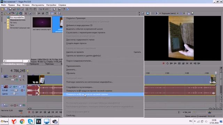Click the Save project icon
This screenshot has width=223, height=125.
point(10,9)
